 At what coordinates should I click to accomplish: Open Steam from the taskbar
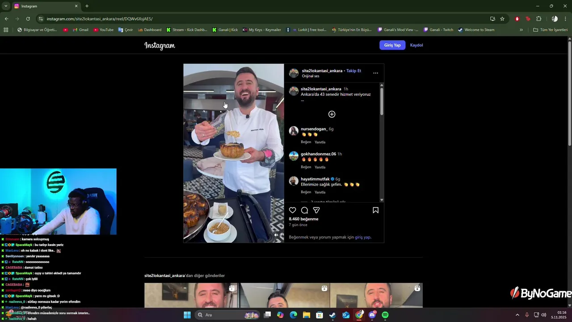pyautogui.click(x=332, y=315)
